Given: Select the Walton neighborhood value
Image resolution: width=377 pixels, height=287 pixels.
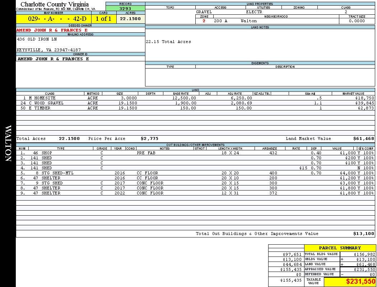Looking at the screenshot, I should pyautogui.click(x=249, y=21).
